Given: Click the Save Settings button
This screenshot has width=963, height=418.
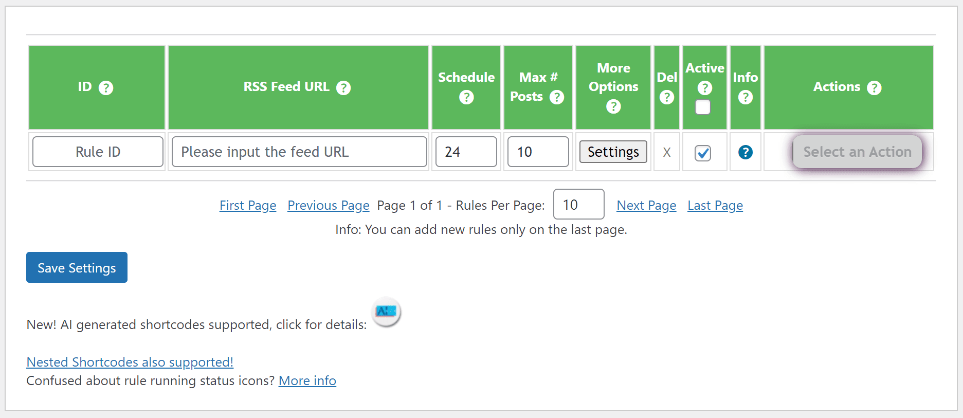Looking at the screenshot, I should tap(77, 267).
